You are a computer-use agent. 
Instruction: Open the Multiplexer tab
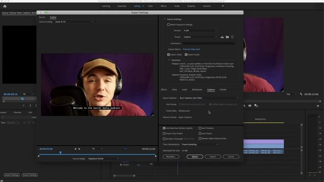(197, 89)
